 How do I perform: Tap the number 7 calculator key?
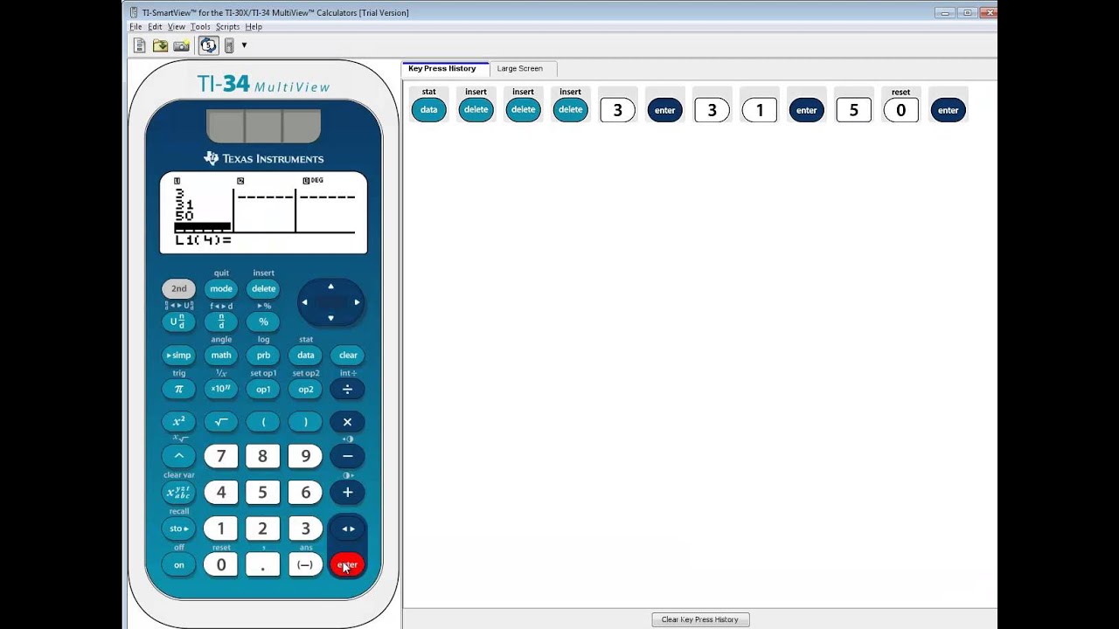point(221,456)
